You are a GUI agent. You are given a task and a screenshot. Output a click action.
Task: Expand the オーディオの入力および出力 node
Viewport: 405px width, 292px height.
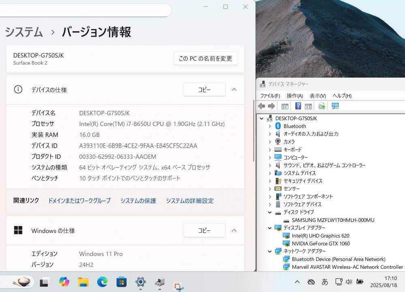pyautogui.click(x=270, y=134)
